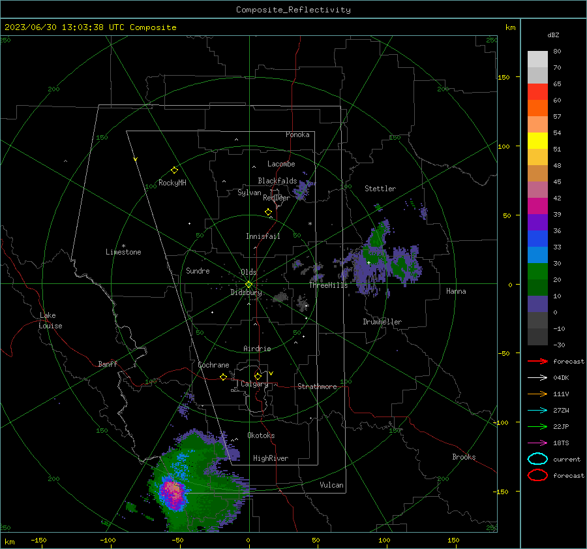Click the yellow diamond marker below RedDeer
This screenshot has height=549, width=587.
click(x=268, y=212)
